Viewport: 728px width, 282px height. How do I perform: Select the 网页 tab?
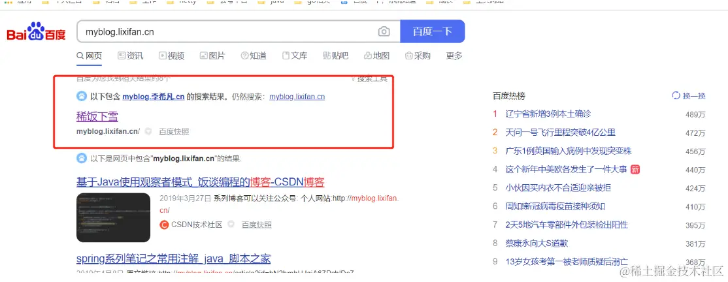tap(89, 56)
